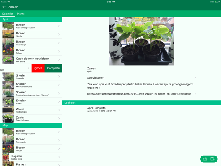Tap chevron on the swiped row
221x166 pixels.
tap(28, 68)
